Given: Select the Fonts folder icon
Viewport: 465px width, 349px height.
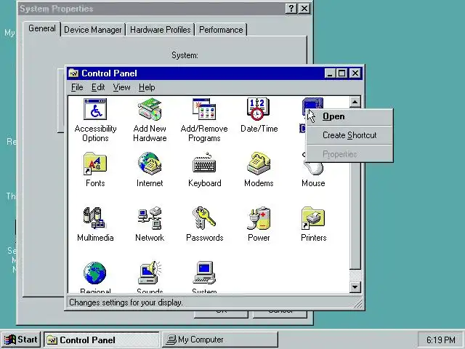Looking at the screenshot, I should pos(95,164).
